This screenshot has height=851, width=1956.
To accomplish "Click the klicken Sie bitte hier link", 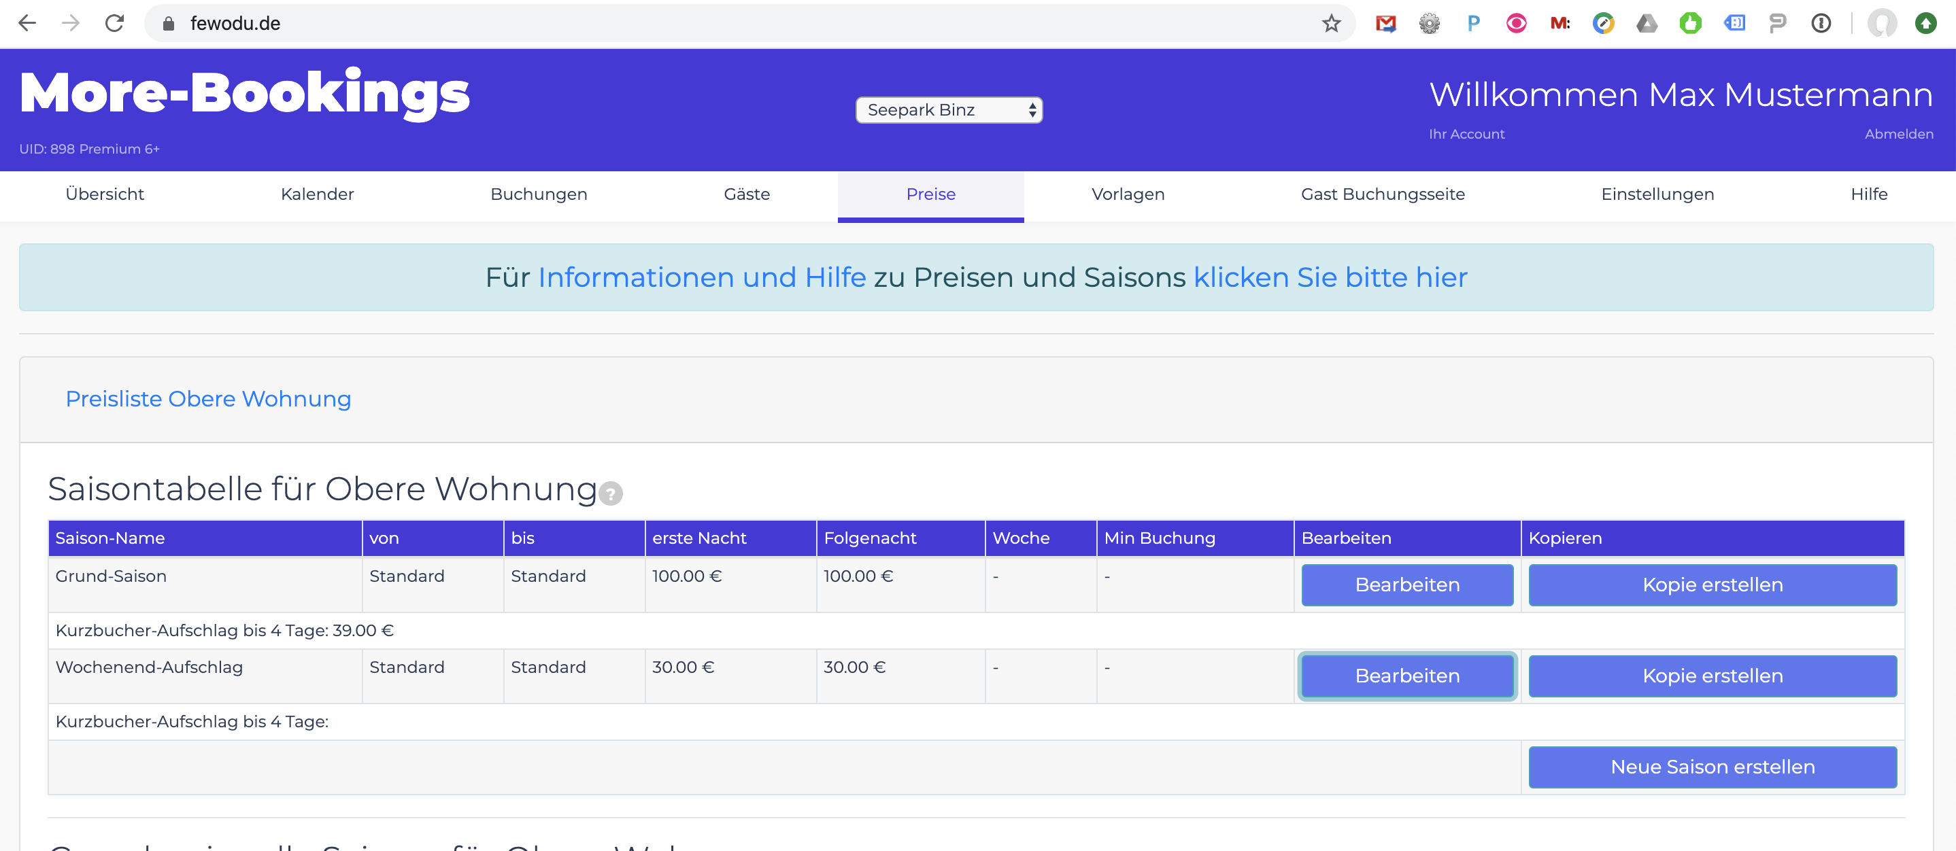I will [1330, 278].
